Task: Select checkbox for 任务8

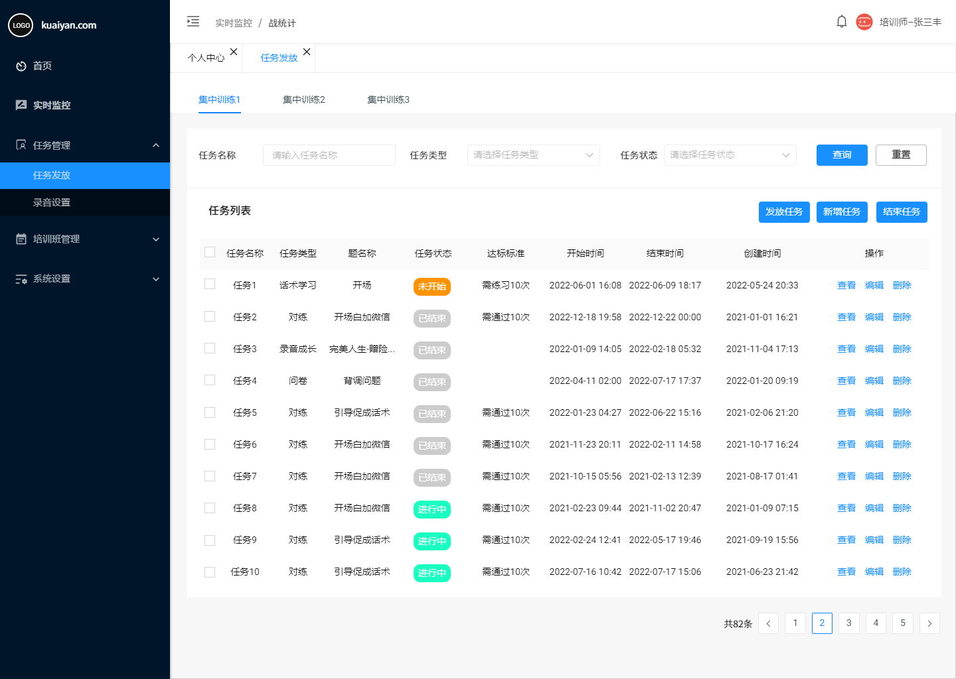Action: (x=210, y=508)
